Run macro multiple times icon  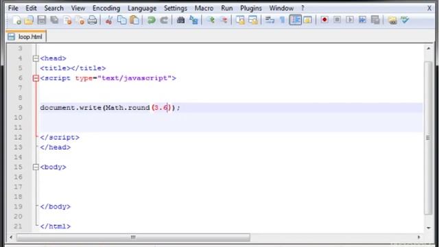pyautogui.click(x=362, y=20)
